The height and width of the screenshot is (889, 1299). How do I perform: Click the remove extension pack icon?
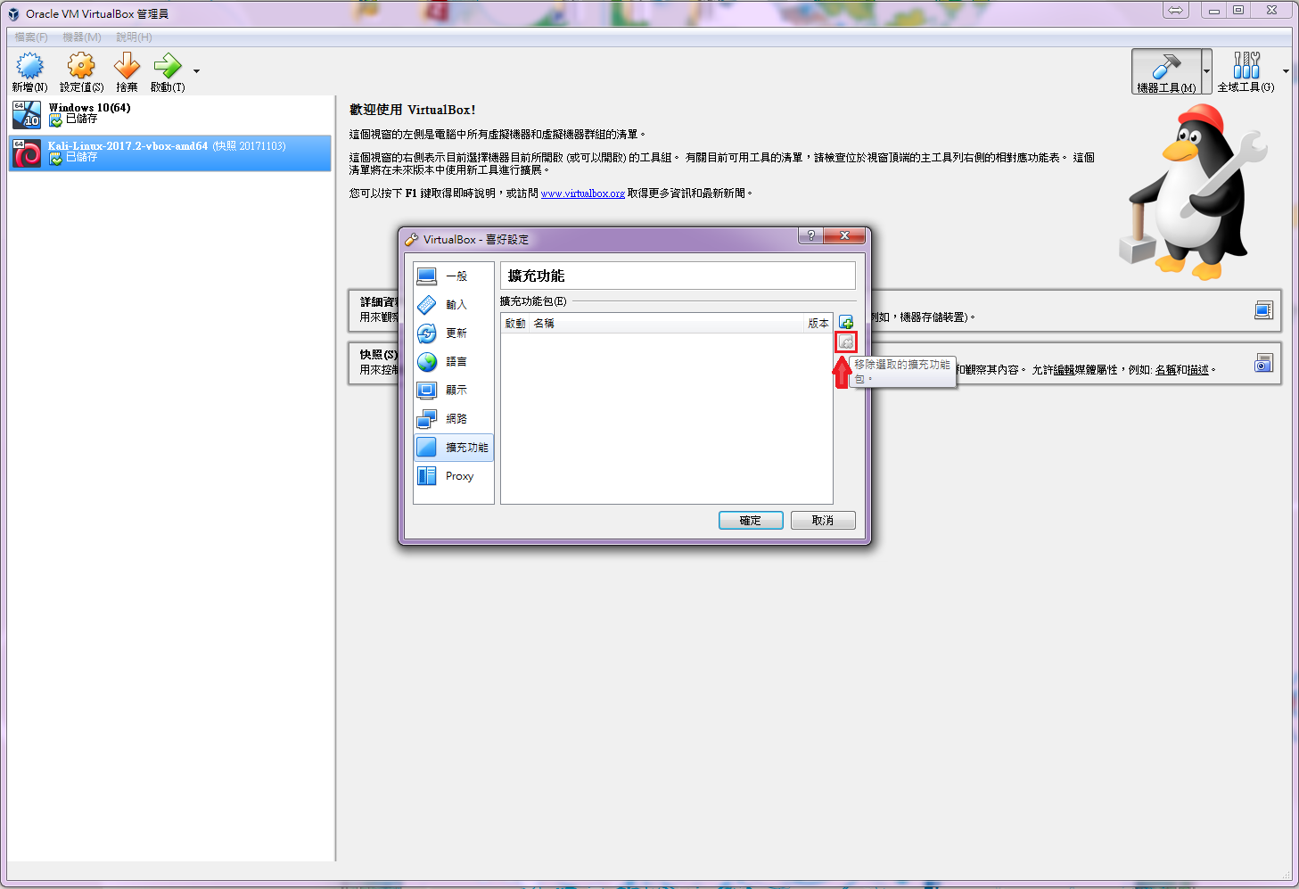(845, 342)
